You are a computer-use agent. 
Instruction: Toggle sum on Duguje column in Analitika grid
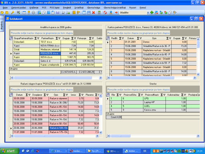pyautogui.click(x=72, y=38)
